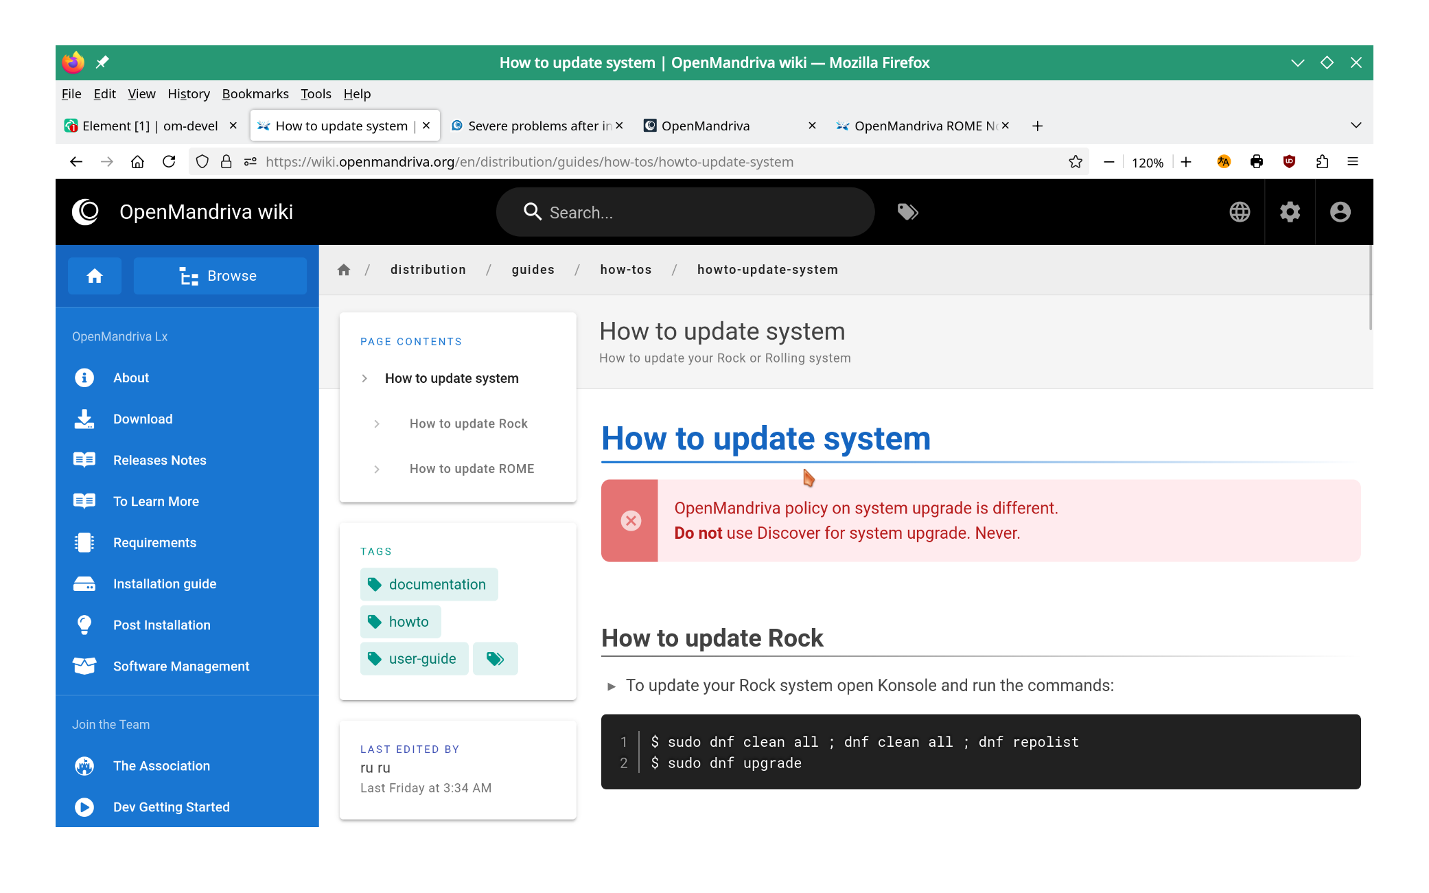Screen dimensions: 1429x893
Task: Open the list all tabs dropdown arrow
Action: coord(1356,126)
